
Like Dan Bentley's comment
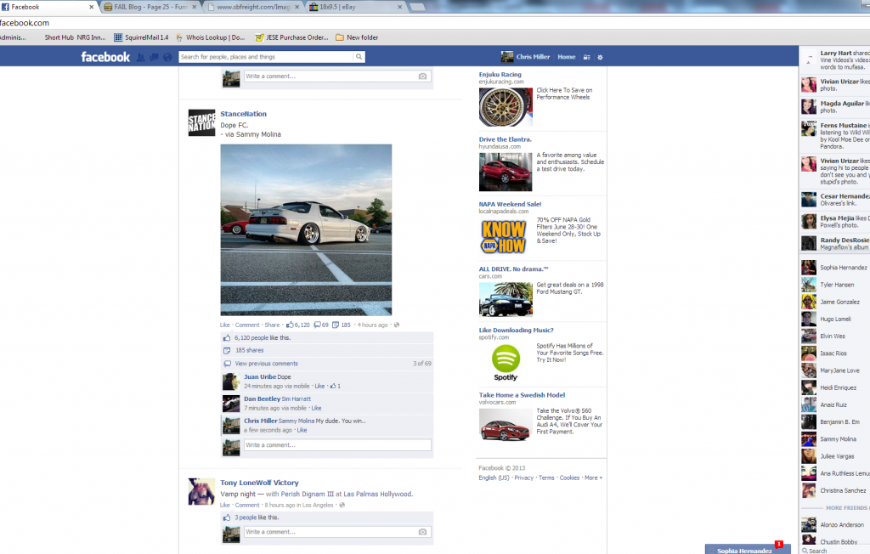pyautogui.click(x=316, y=408)
